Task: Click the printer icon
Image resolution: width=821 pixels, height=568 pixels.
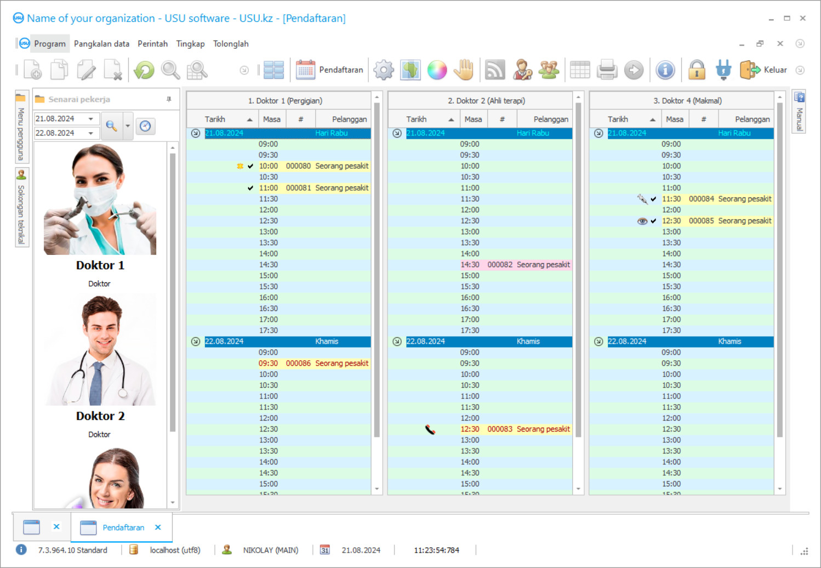Action: tap(607, 70)
